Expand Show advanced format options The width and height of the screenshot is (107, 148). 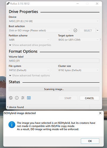(30, 75)
